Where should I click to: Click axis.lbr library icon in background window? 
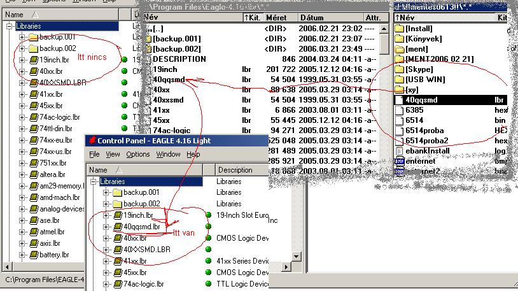tap(34, 243)
